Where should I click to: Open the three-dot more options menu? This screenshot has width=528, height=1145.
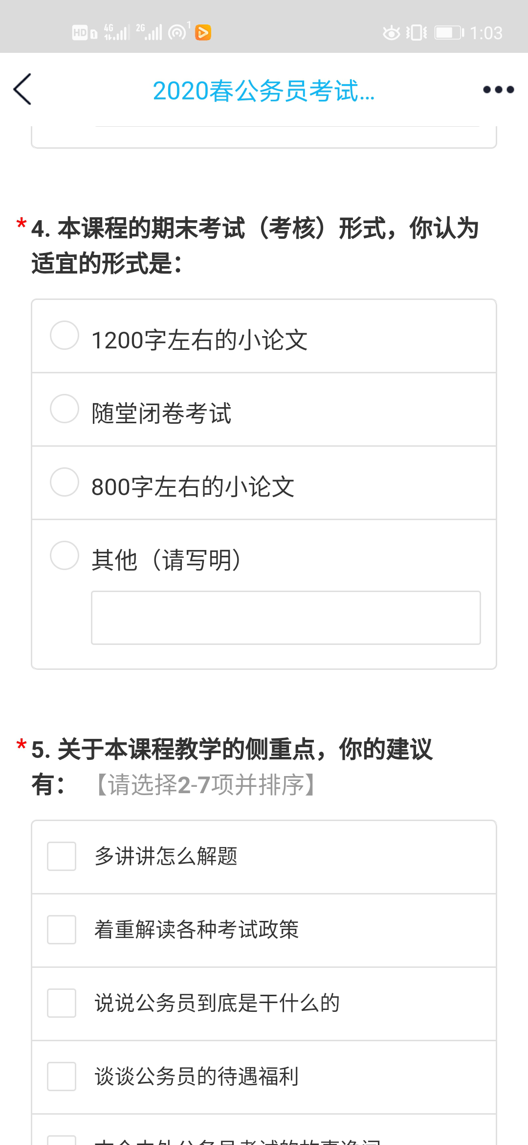click(498, 90)
